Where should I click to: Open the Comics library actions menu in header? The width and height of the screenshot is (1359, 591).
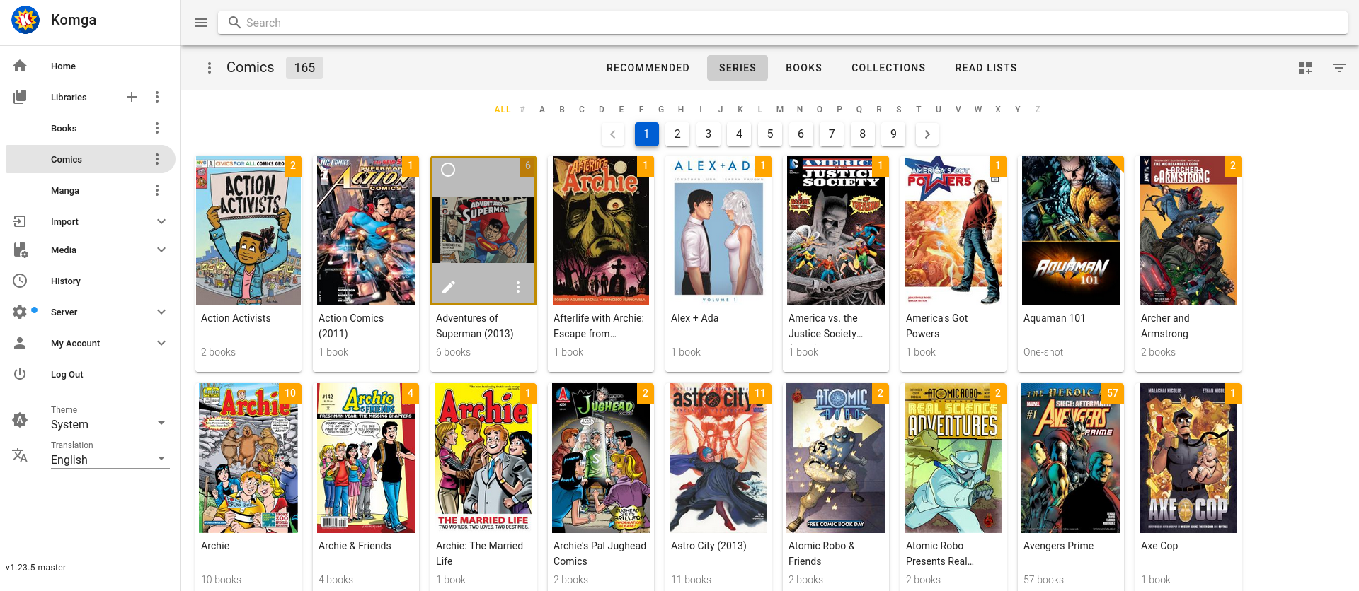click(x=209, y=68)
